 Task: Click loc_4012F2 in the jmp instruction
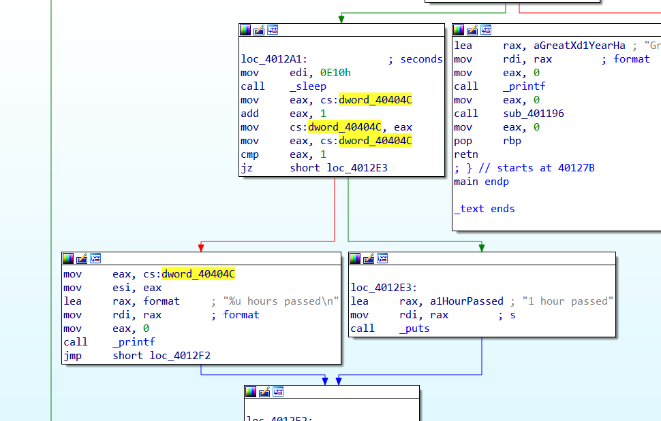180,356
